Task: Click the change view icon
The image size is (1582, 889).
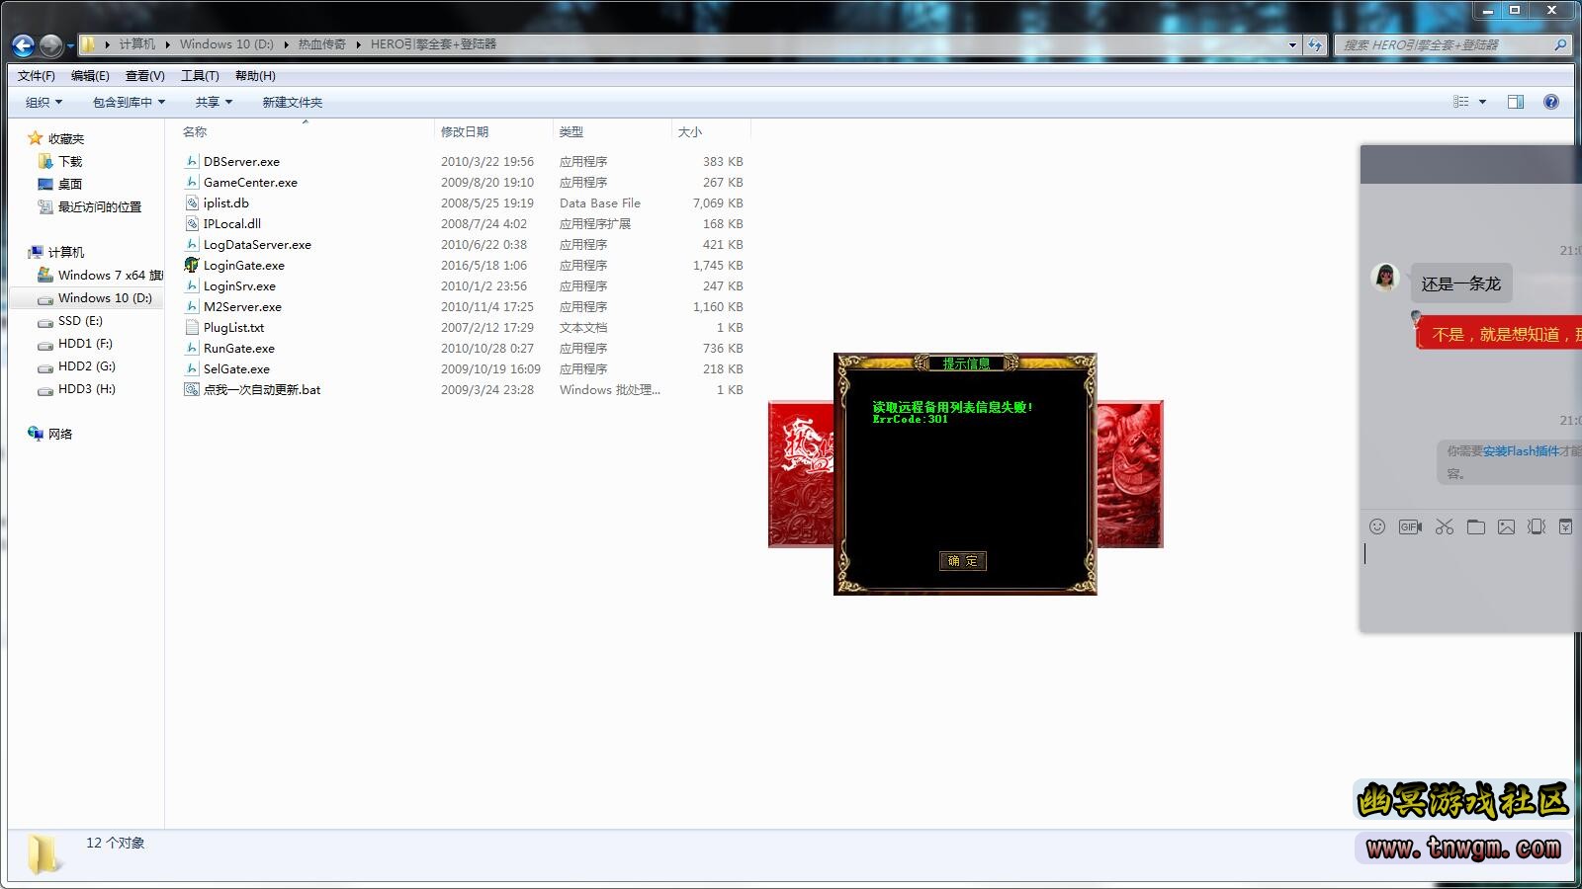Action: (x=1461, y=102)
